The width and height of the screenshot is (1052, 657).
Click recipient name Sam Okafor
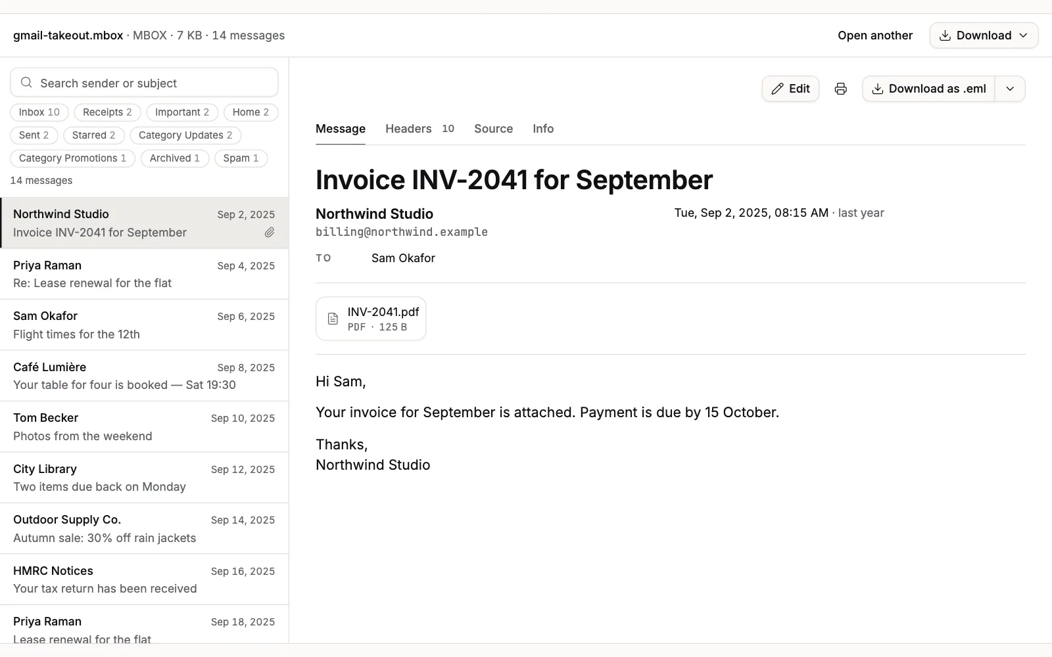403,258
